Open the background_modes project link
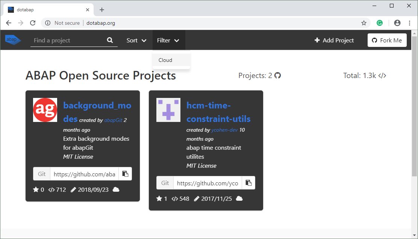 tap(97, 112)
